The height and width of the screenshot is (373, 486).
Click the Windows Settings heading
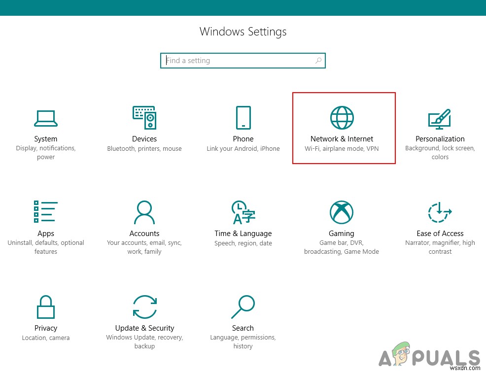click(243, 32)
